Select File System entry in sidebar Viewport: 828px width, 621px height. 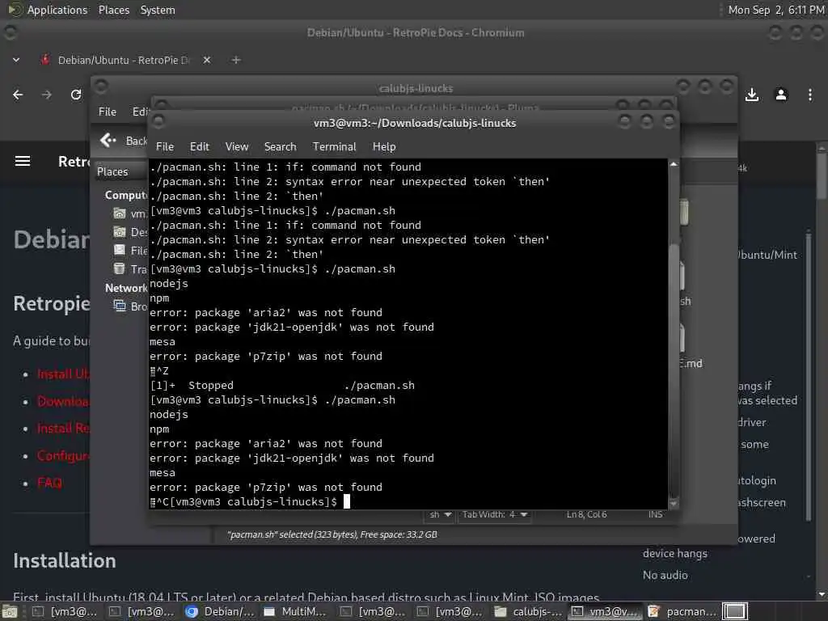click(130, 251)
